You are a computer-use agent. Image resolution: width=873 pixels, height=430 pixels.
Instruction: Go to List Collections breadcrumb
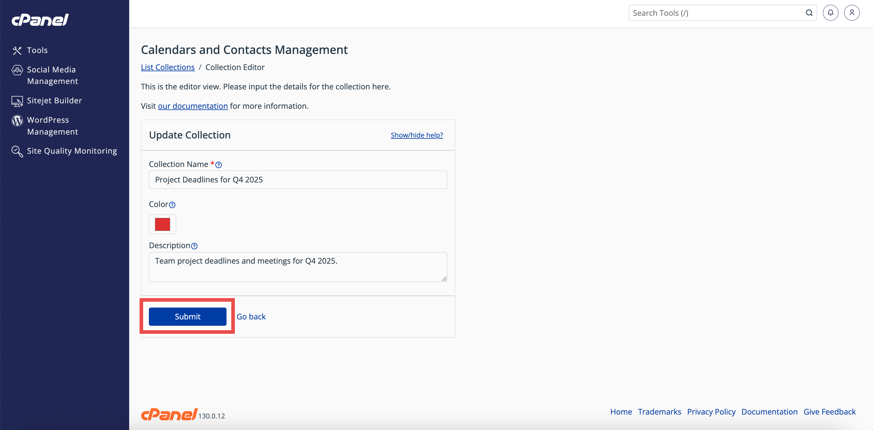point(167,67)
